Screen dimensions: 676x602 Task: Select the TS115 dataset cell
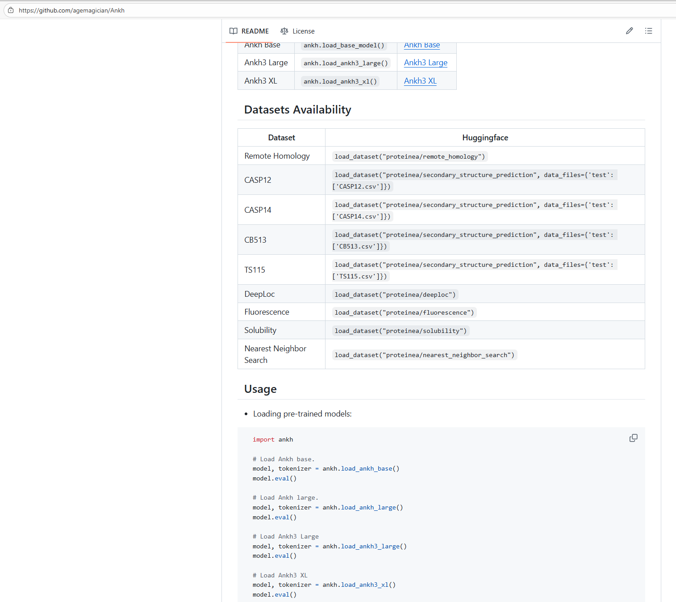click(x=281, y=269)
